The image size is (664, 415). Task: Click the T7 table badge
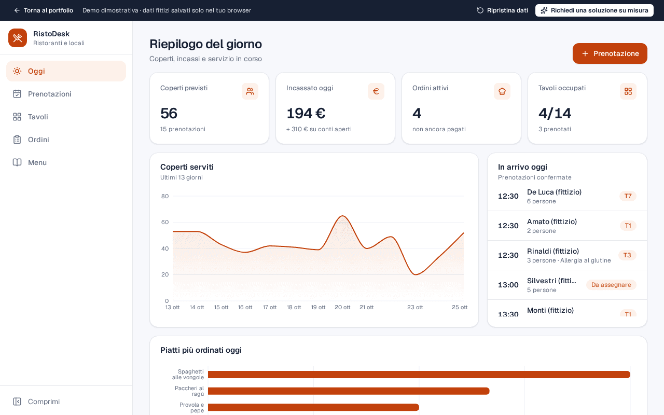pyautogui.click(x=628, y=196)
